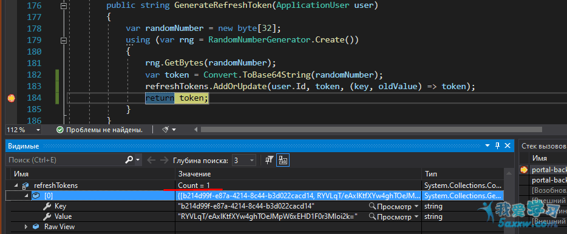Viewport: 567px width, 234px height.
Task: Click the previous search result arrow
Action: click(151, 160)
